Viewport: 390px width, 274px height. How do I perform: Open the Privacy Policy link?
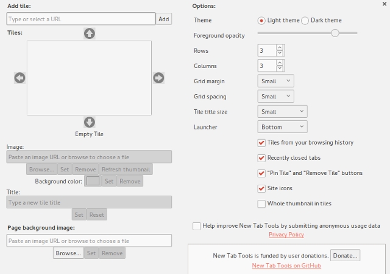286,235
